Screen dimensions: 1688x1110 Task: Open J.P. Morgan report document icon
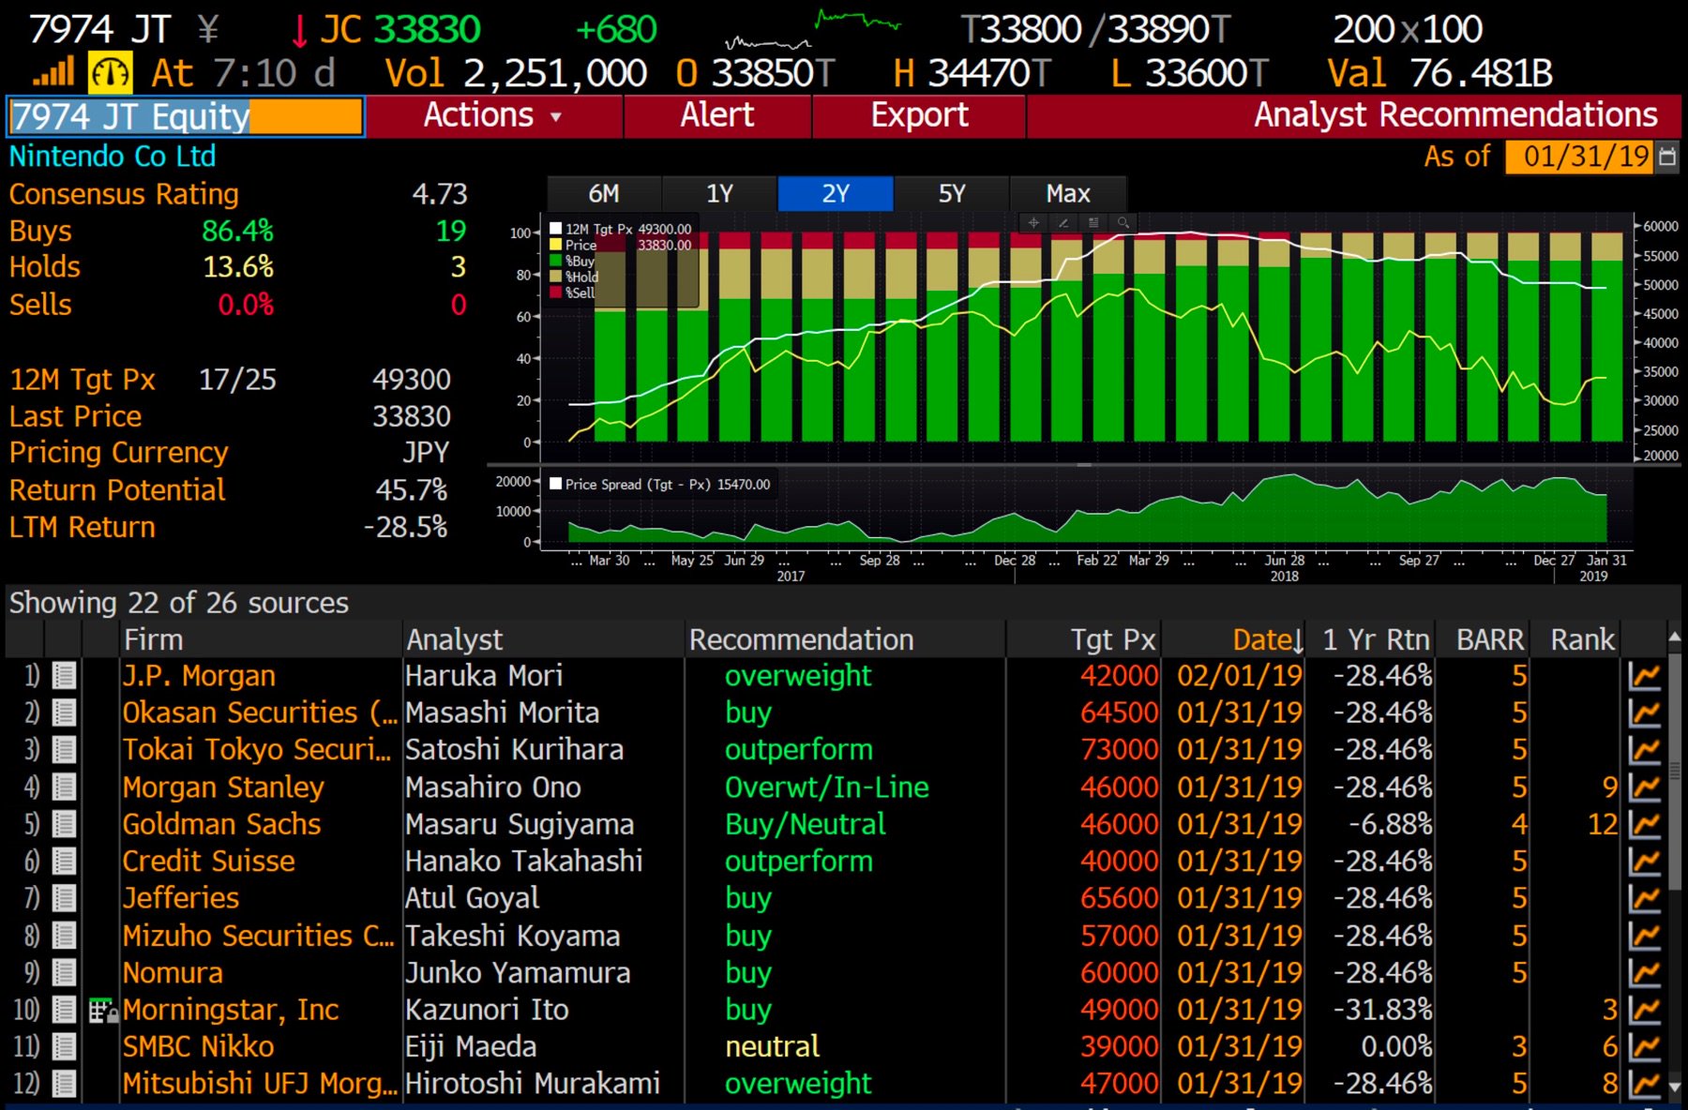point(64,676)
